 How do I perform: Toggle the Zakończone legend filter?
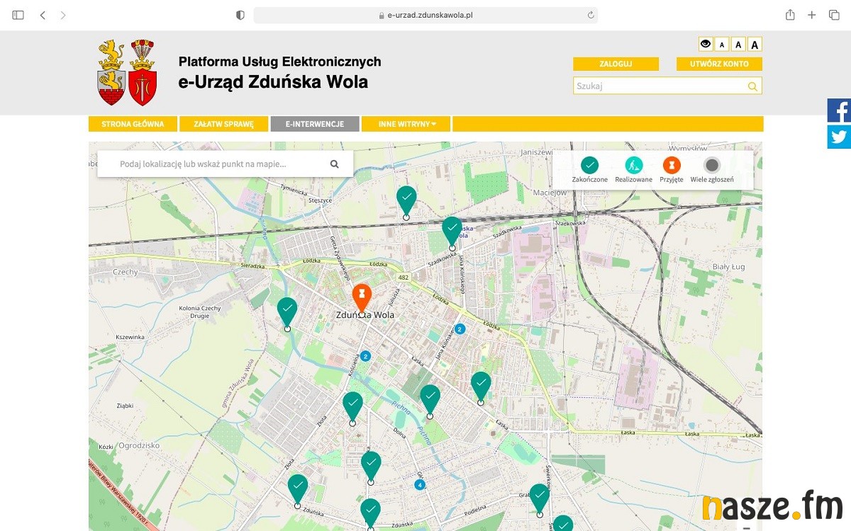coord(589,166)
